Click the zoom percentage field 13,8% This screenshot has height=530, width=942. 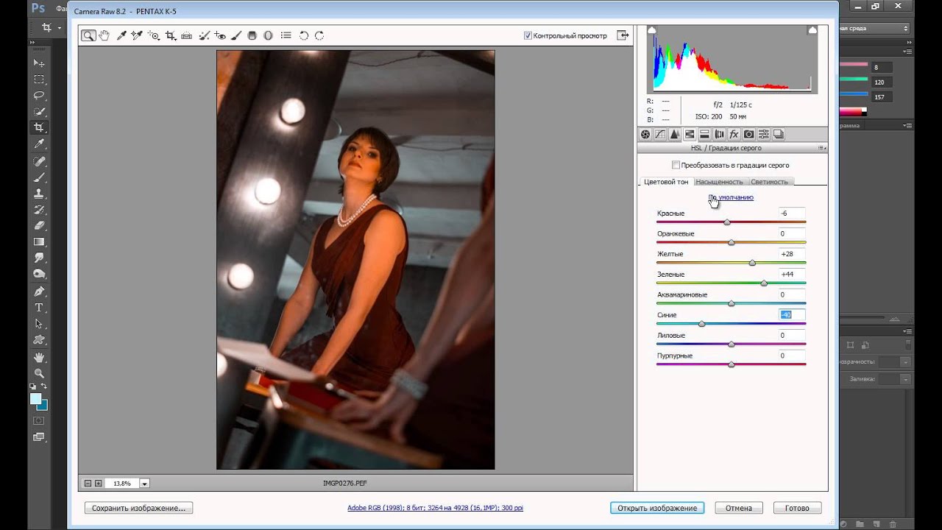[x=122, y=484]
